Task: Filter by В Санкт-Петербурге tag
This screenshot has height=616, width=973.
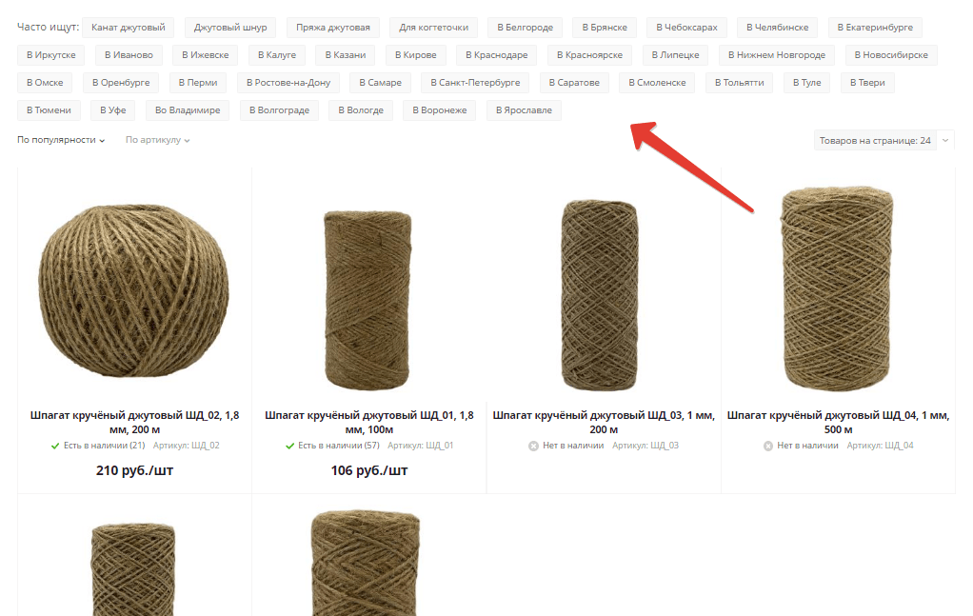Action: point(475,83)
